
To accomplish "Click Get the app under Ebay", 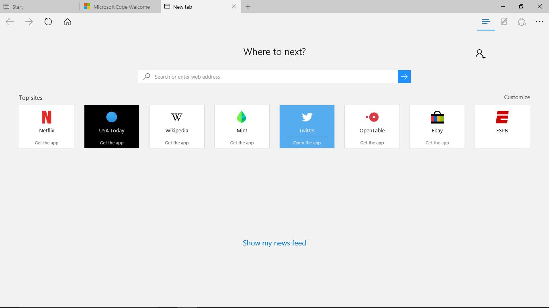I will (x=437, y=143).
